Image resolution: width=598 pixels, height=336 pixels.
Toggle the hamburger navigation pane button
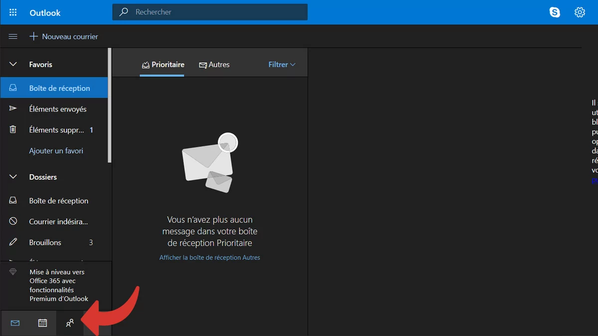pyautogui.click(x=13, y=36)
